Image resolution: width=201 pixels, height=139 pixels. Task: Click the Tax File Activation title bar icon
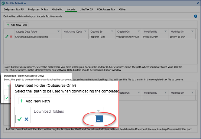(3, 3)
